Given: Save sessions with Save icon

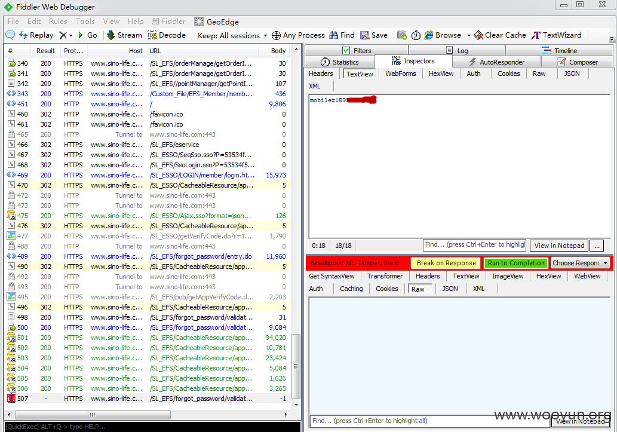Looking at the screenshot, I should (x=375, y=35).
